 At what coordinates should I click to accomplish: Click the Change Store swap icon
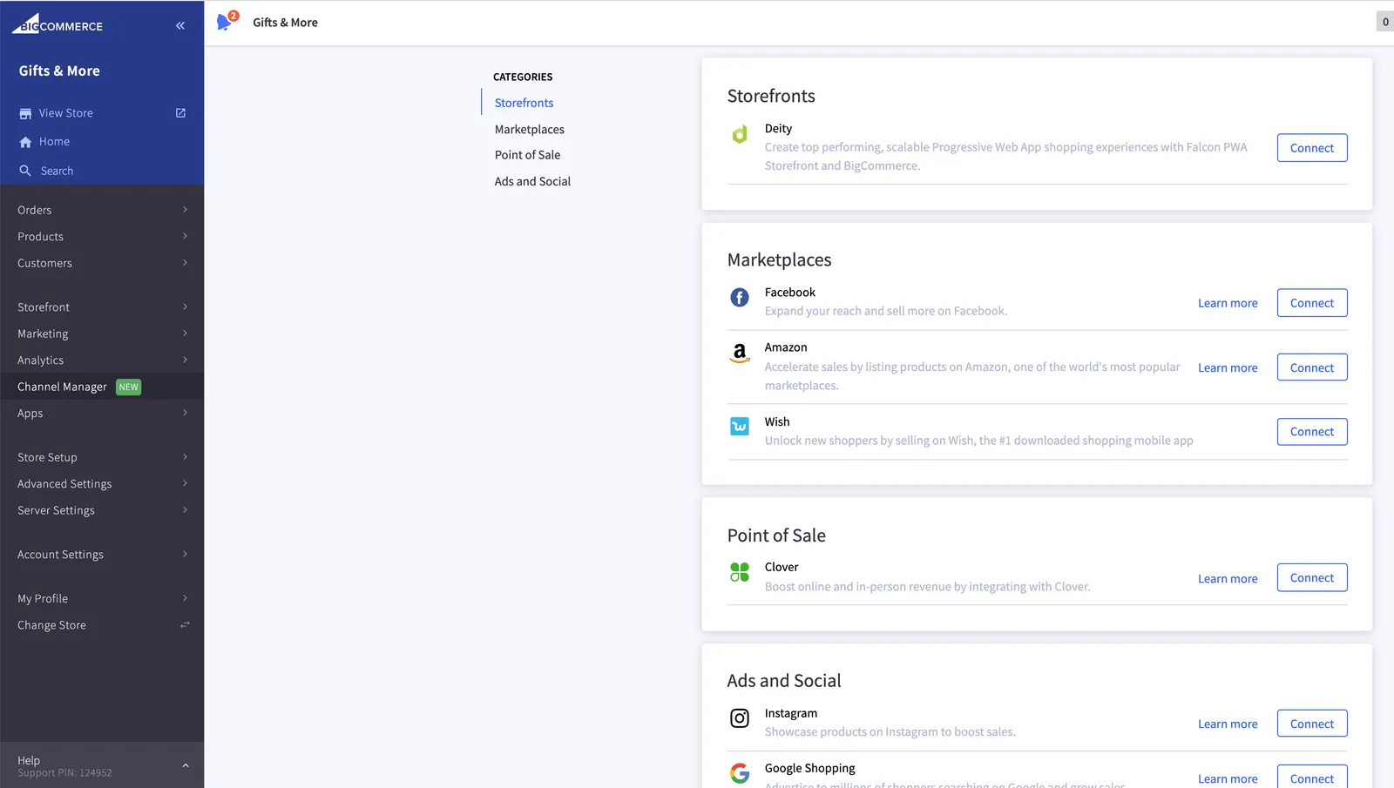point(185,625)
